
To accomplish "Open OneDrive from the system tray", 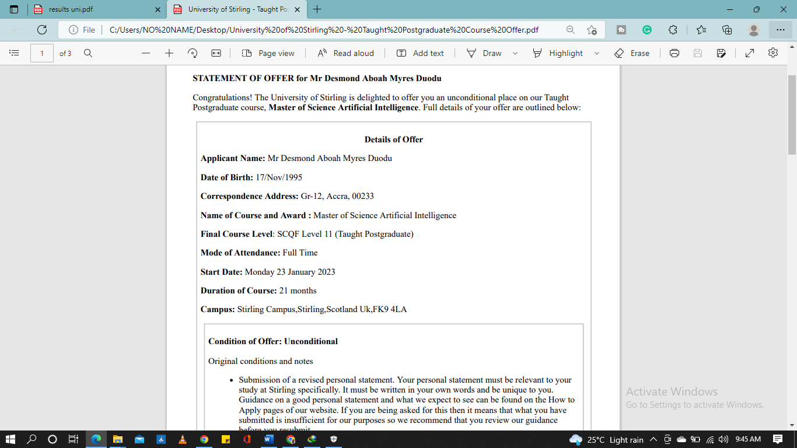I will [x=681, y=439].
